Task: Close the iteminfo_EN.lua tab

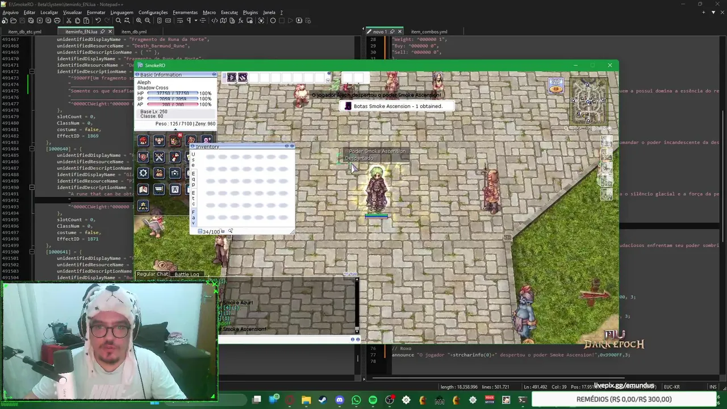Action: (x=109, y=32)
